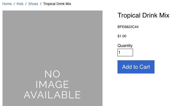The width and height of the screenshot is (189, 106).
Task: Click the $1.00 price text
Action: click(122, 36)
